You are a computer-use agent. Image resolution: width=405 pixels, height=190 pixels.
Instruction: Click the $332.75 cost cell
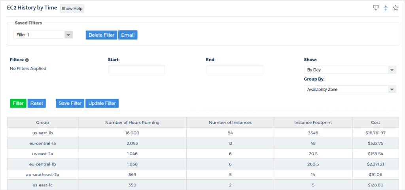(375, 143)
